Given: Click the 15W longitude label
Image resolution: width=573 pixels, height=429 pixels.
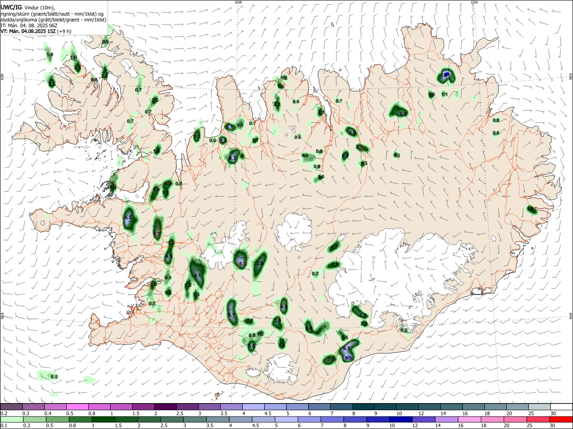Looking at the screenshot, I should [x=474, y=2].
